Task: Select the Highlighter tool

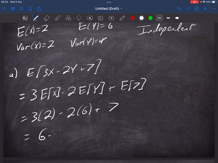Action: pos(58,18)
